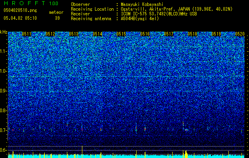Click the 'meteor' count label

point(56,12)
